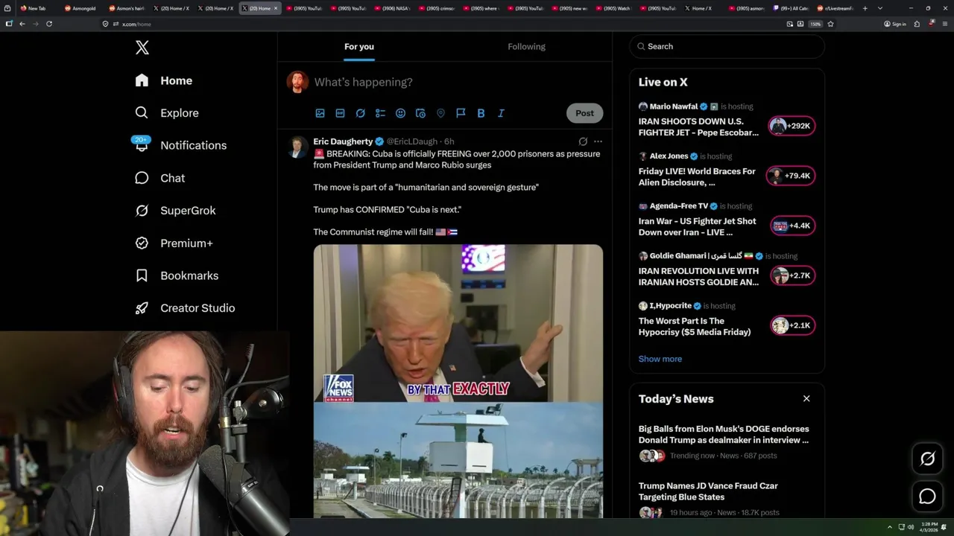
Task: Open Friday LIVE World Braces broadcast title
Action: (x=698, y=176)
